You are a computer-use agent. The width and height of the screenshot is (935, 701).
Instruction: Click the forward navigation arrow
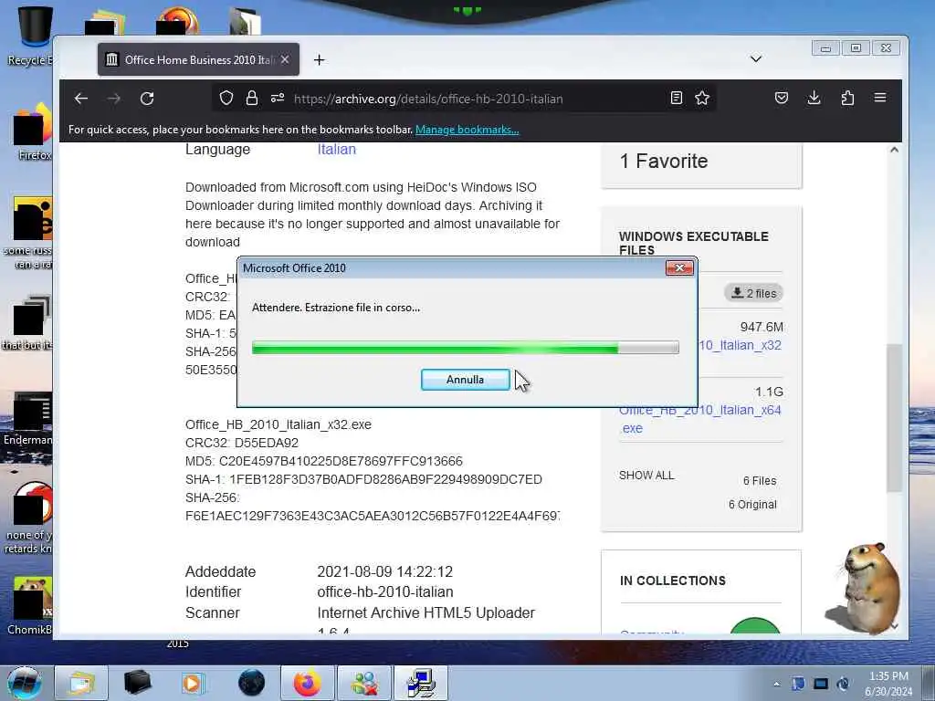point(114,99)
